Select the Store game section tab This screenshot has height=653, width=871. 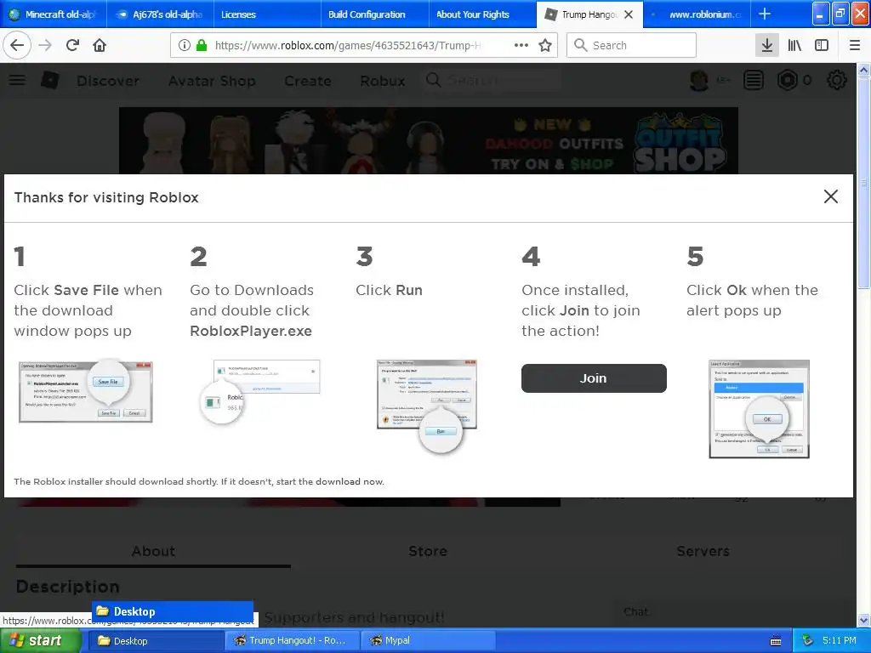(x=428, y=551)
